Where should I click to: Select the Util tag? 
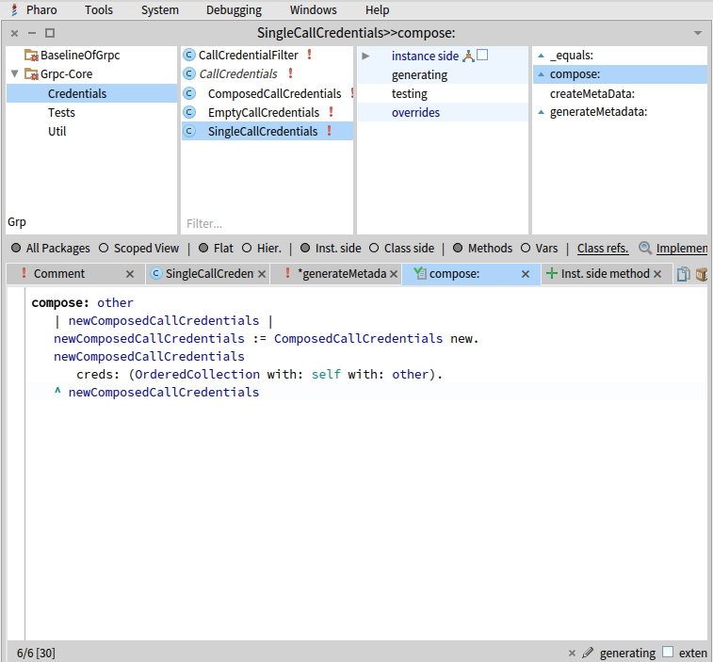pos(91,132)
